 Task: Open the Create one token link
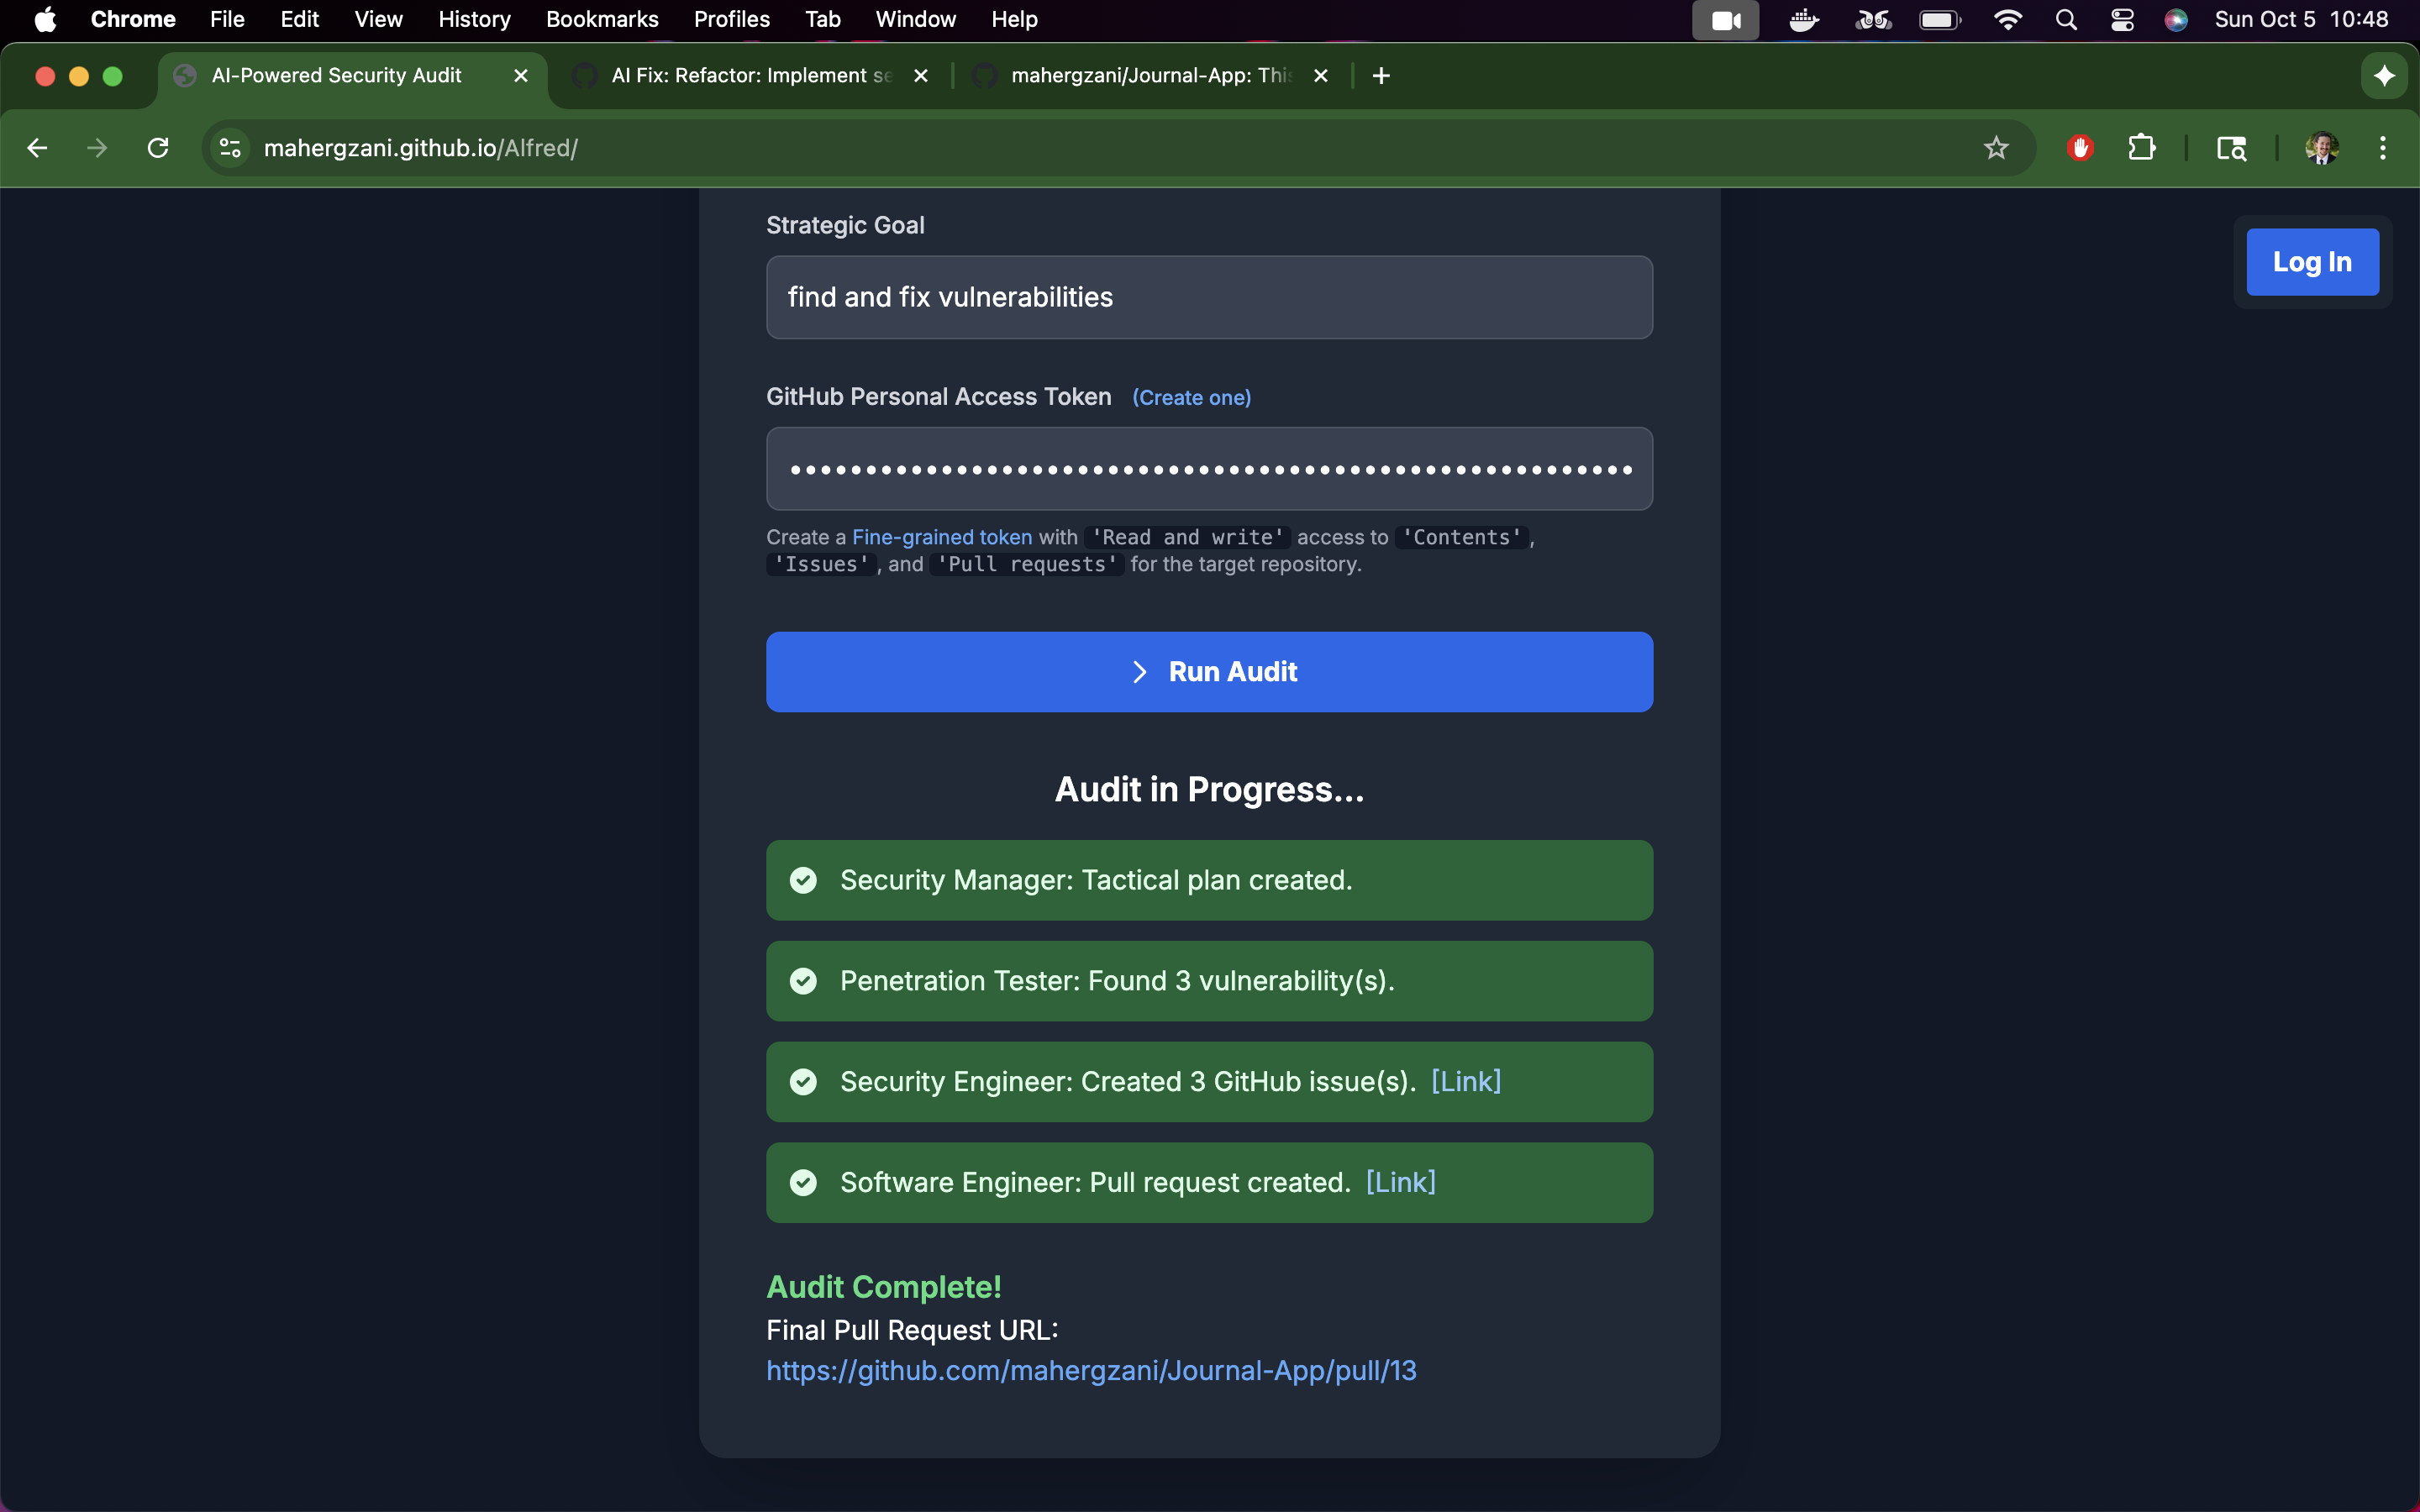pyautogui.click(x=1191, y=398)
